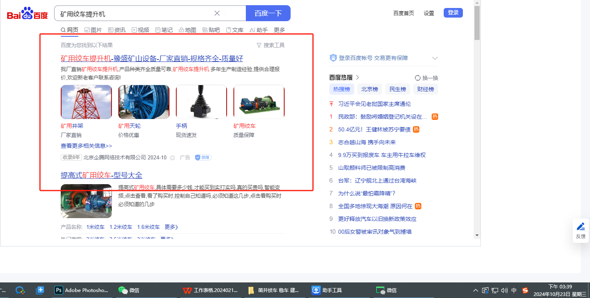Image resolution: width=590 pixels, height=298 pixels.
Task: Open hot search 全国多地惊现大海潮 原因何在
Action: [x=375, y=206]
